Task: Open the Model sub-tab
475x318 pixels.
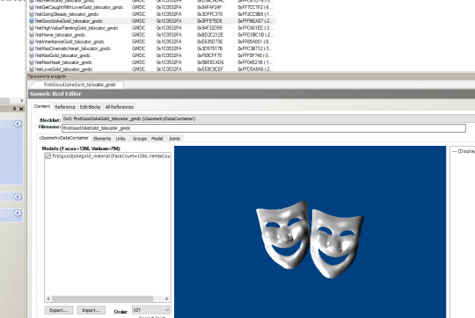Action: click(x=157, y=139)
